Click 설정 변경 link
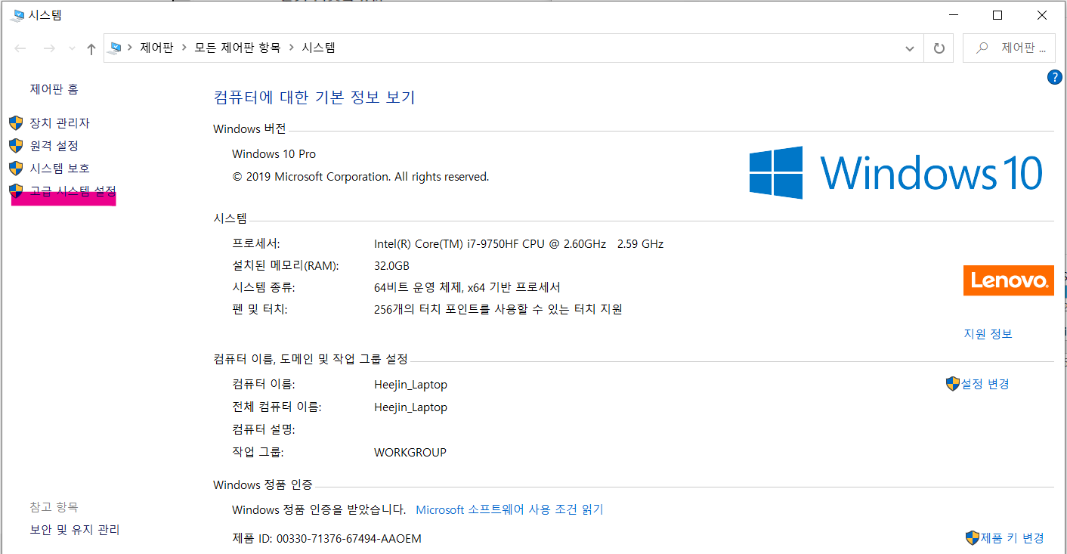This screenshot has width=1067, height=554. [x=985, y=384]
